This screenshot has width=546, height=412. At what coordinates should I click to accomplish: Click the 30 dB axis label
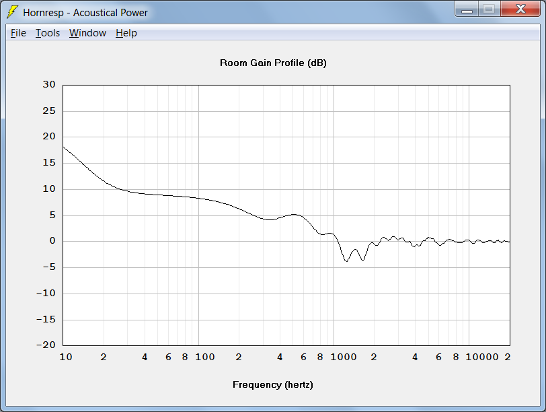click(x=49, y=84)
